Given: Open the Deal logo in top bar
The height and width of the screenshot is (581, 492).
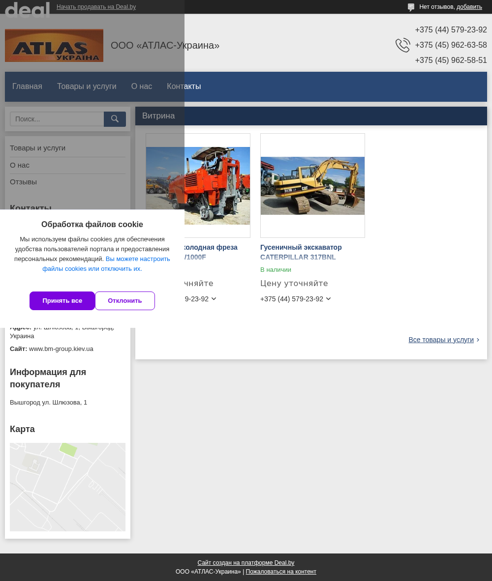Looking at the screenshot, I should (x=28, y=9).
